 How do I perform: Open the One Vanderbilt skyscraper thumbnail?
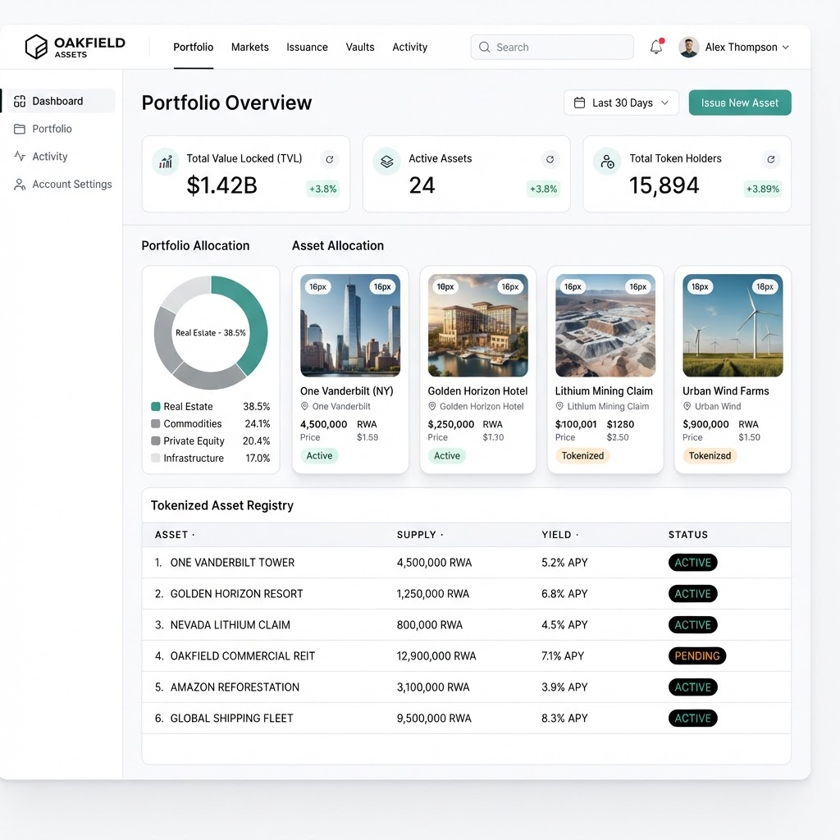350,326
